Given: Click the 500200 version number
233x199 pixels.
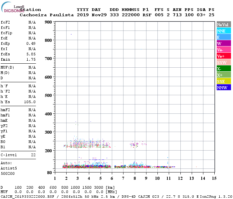Looking at the screenshot, I should click(8, 173).
